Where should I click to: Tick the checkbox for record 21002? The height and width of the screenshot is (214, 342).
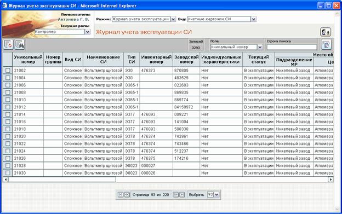click(x=8, y=71)
